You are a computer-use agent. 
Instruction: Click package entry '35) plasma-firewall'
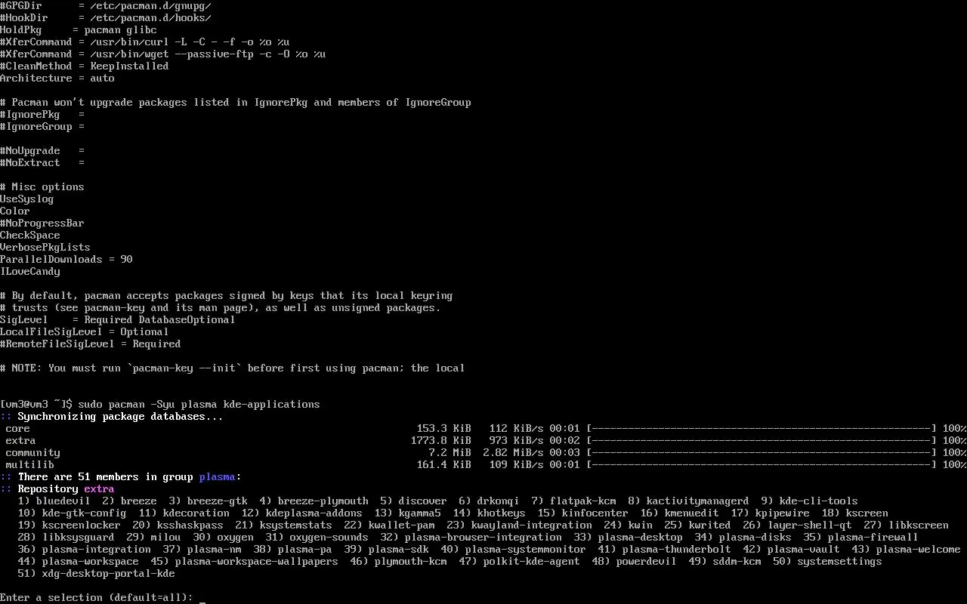861,538
